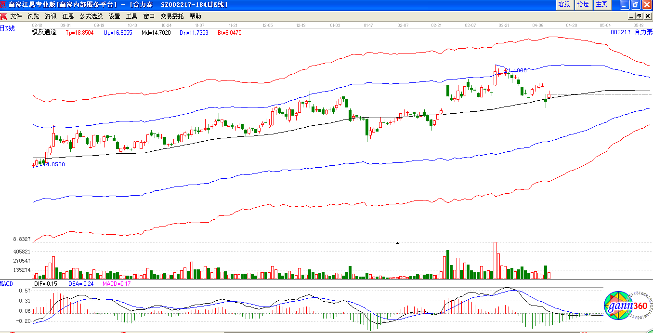This screenshot has height=333, width=653.
Task: Click the 405821 volume axis label
Action: pos(22,252)
